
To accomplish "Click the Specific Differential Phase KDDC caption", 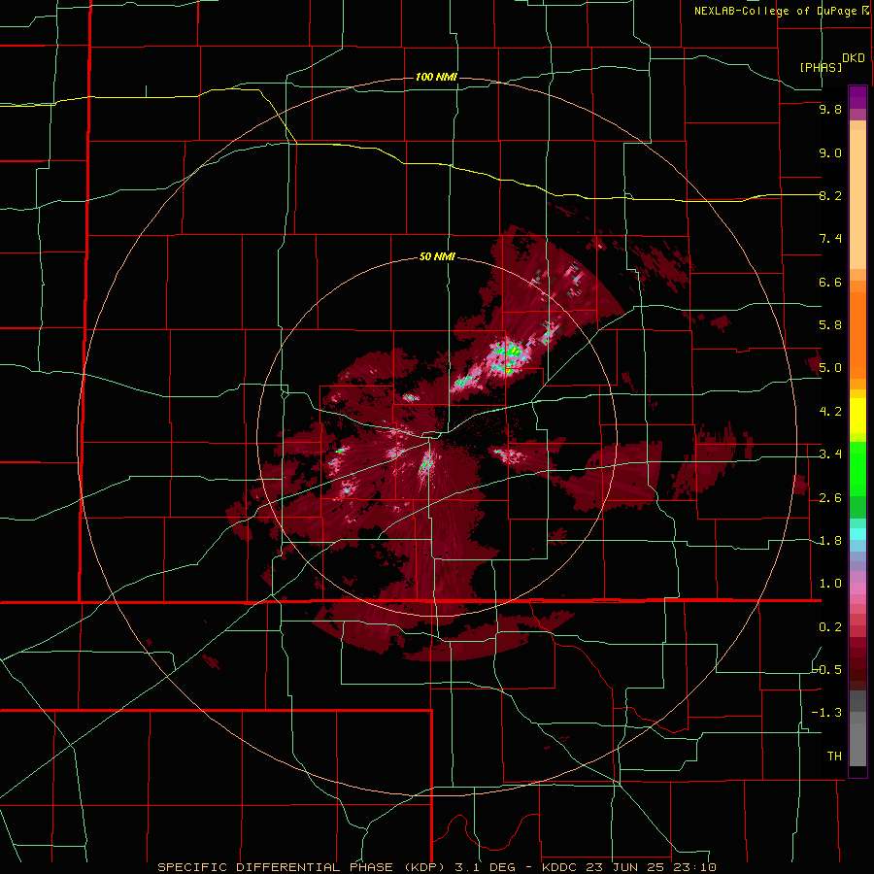I will 436,867.
